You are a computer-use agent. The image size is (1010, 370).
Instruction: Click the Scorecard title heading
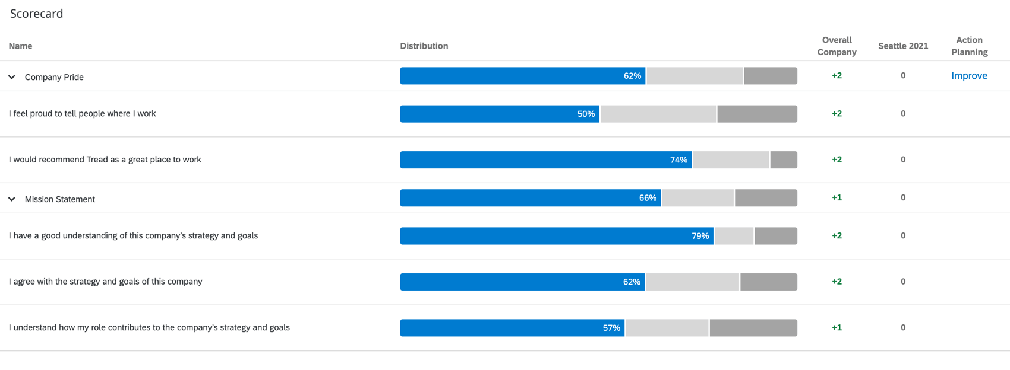click(x=36, y=13)
